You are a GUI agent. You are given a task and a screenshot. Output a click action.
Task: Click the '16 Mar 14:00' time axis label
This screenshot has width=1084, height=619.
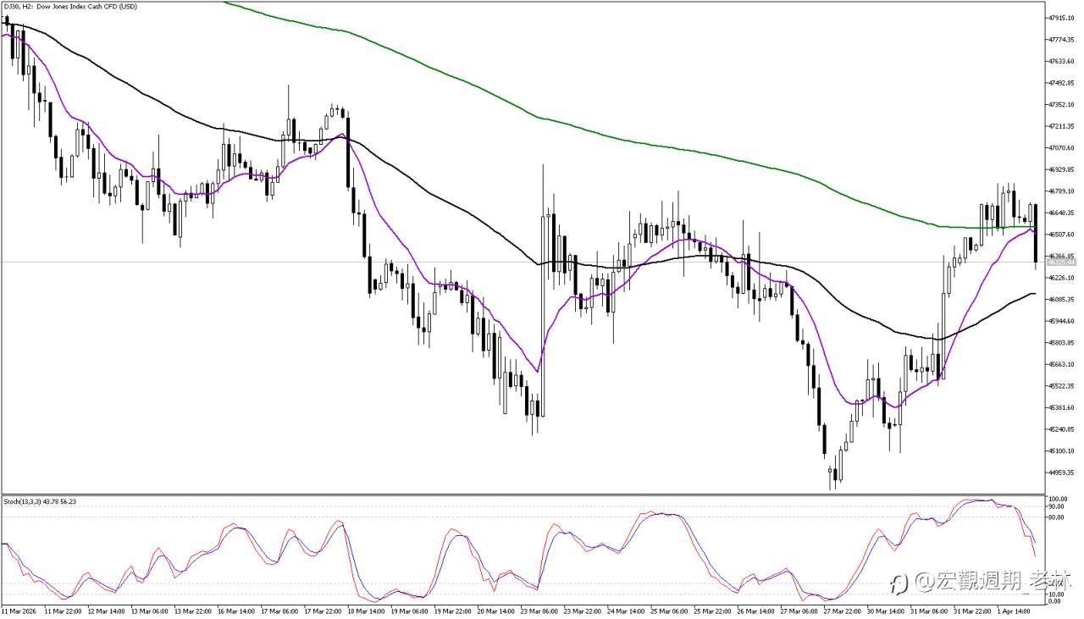(238, 610)
